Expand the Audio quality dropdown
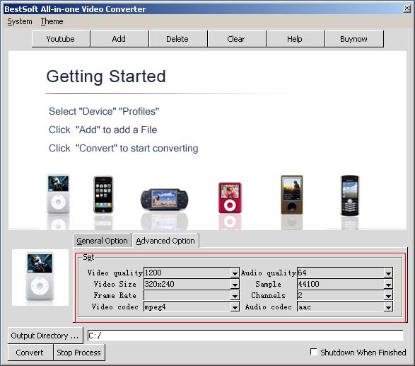Viewport: 415px width, 366px height. tap(388, 273)
